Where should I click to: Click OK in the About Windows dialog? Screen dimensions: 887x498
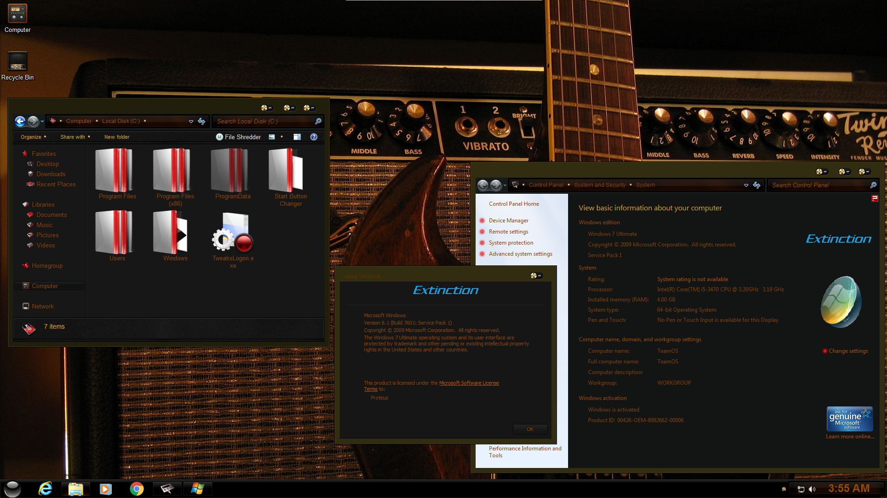[530, 429]
